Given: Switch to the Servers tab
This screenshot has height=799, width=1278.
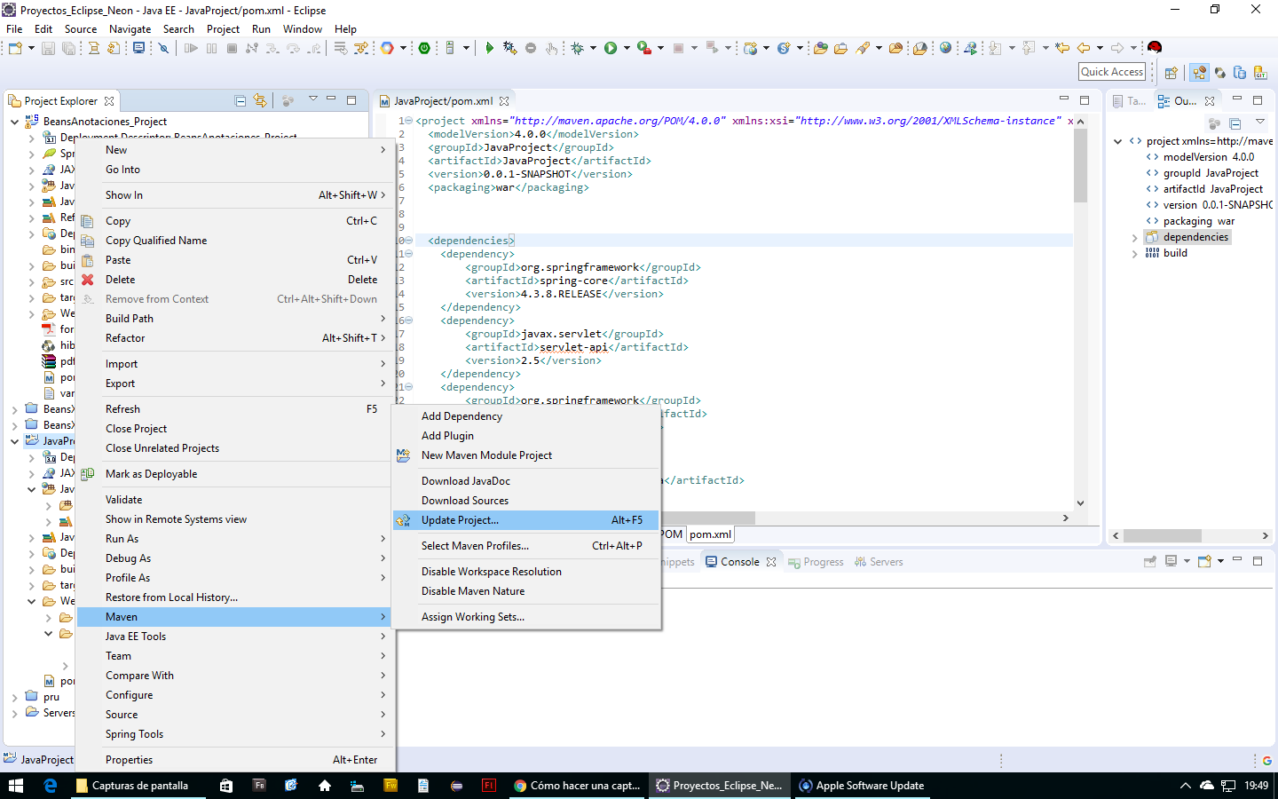Looking at the screenshot, I should click(879, 562).
